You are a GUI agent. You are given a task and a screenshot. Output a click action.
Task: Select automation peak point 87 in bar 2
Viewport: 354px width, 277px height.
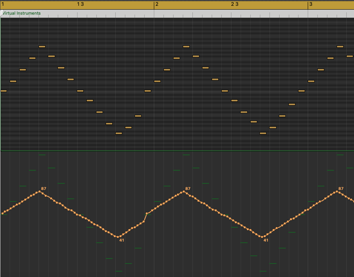coord(184,191)
